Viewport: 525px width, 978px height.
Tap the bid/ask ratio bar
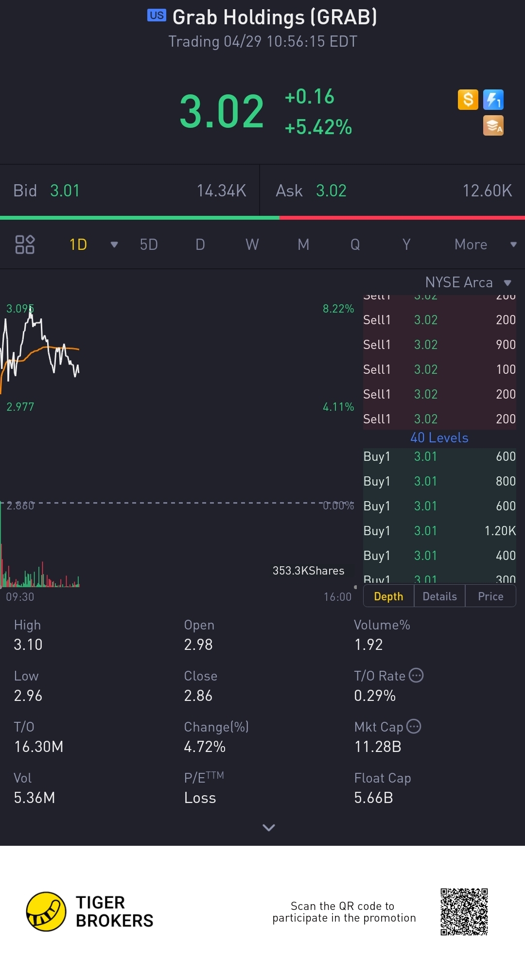[x=262, y=218]
